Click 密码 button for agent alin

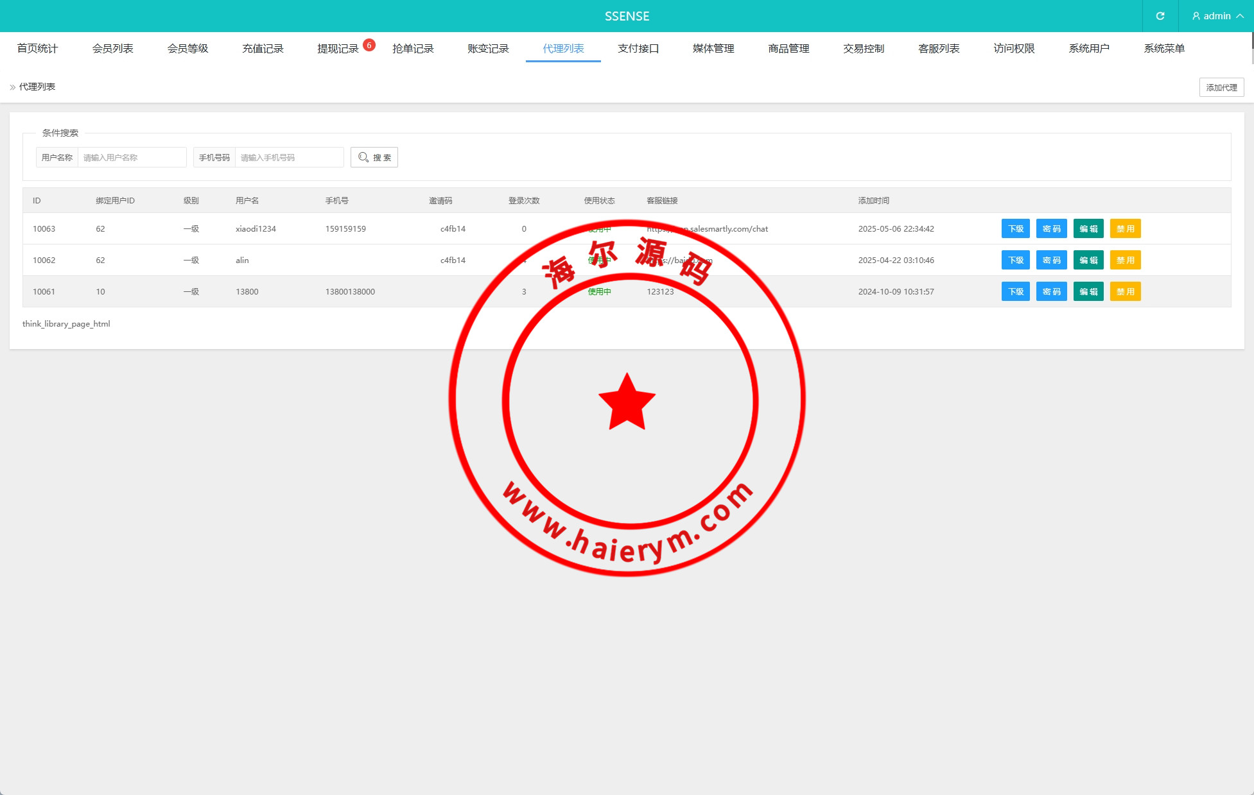(x=1051, y=260)
